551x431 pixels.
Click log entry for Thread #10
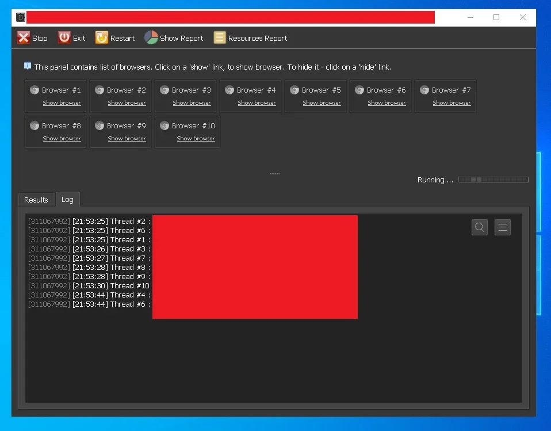point(89,286)
